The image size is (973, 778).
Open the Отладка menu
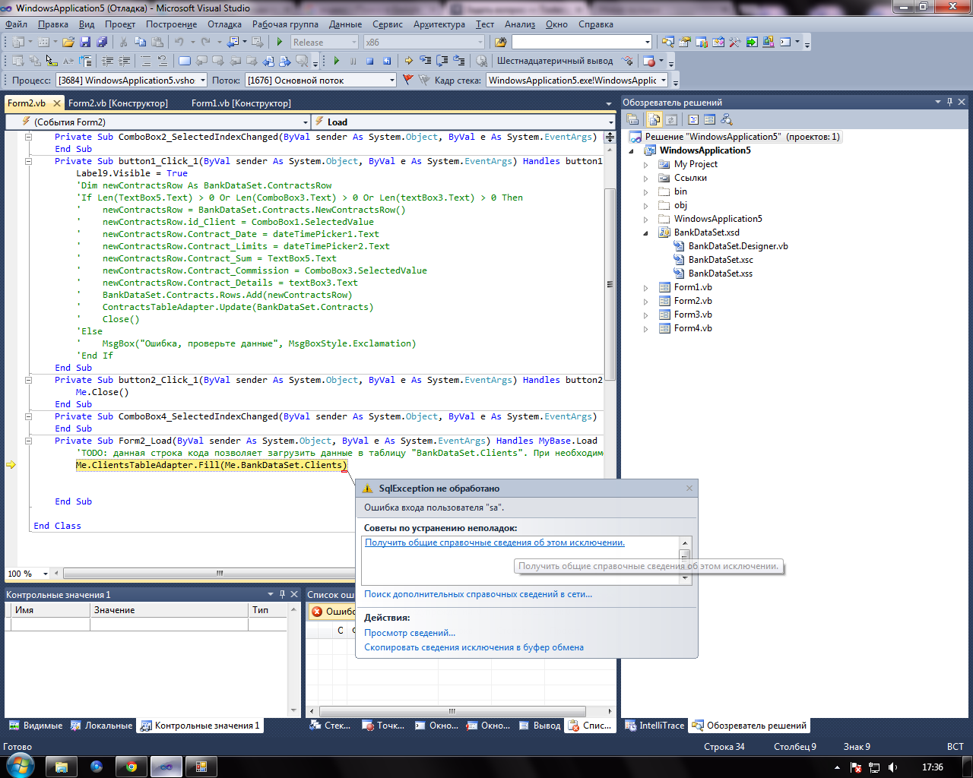click(224, 24)
